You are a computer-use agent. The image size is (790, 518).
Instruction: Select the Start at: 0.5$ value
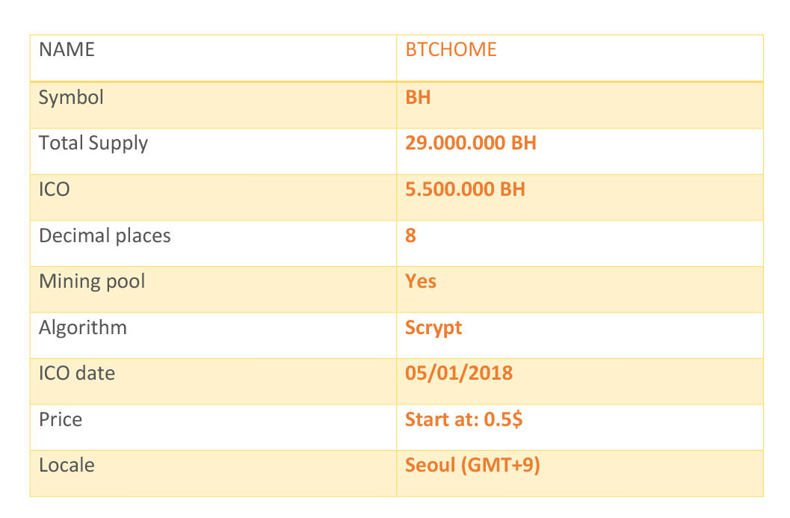[464, 420]
